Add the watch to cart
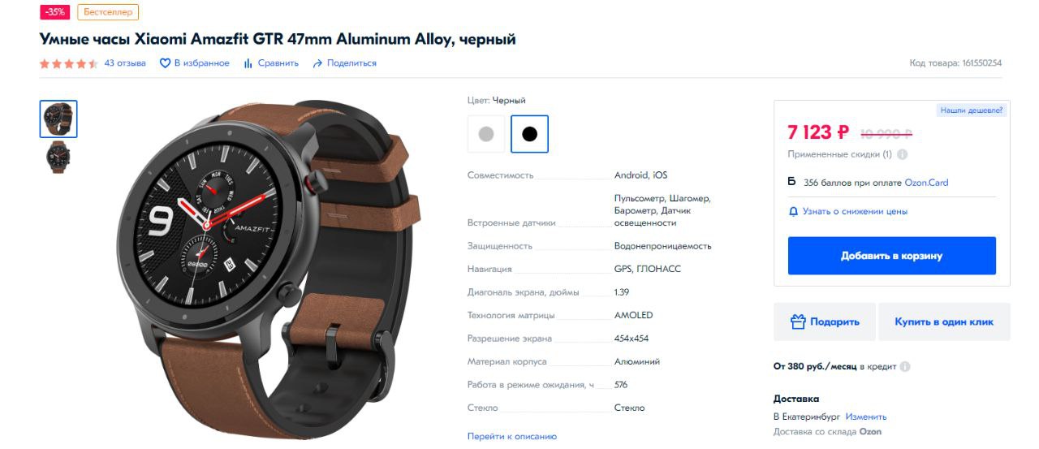 [891, 256]
